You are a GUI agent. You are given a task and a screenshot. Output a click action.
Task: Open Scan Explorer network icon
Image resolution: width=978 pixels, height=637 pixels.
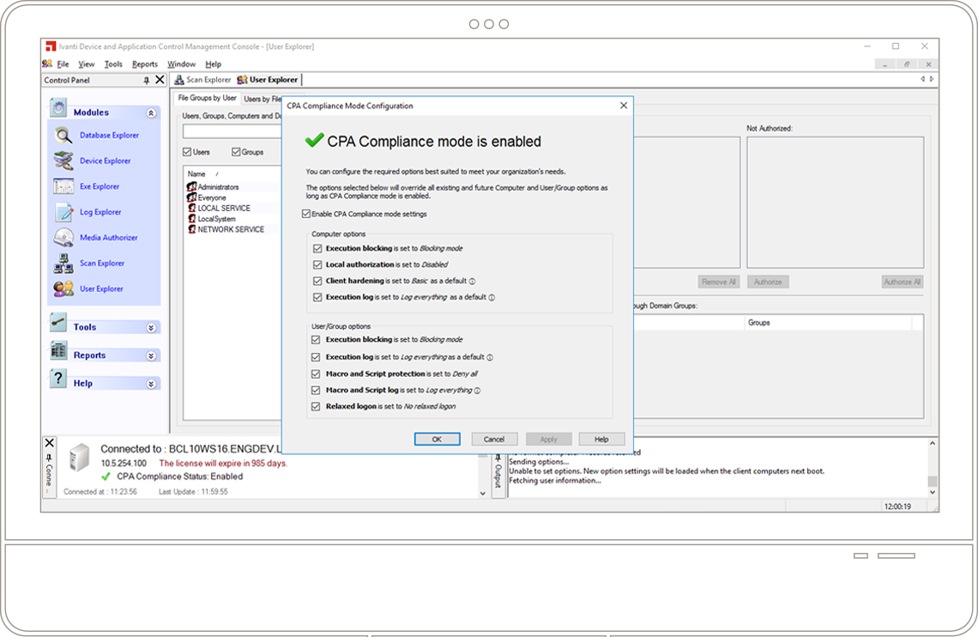[63, 264]
